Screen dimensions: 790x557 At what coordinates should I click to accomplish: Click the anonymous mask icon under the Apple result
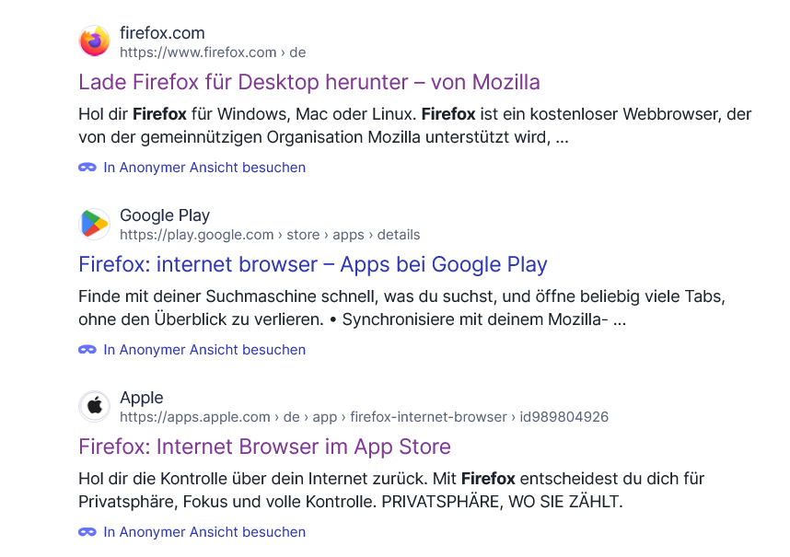click(x=87, y=532)
